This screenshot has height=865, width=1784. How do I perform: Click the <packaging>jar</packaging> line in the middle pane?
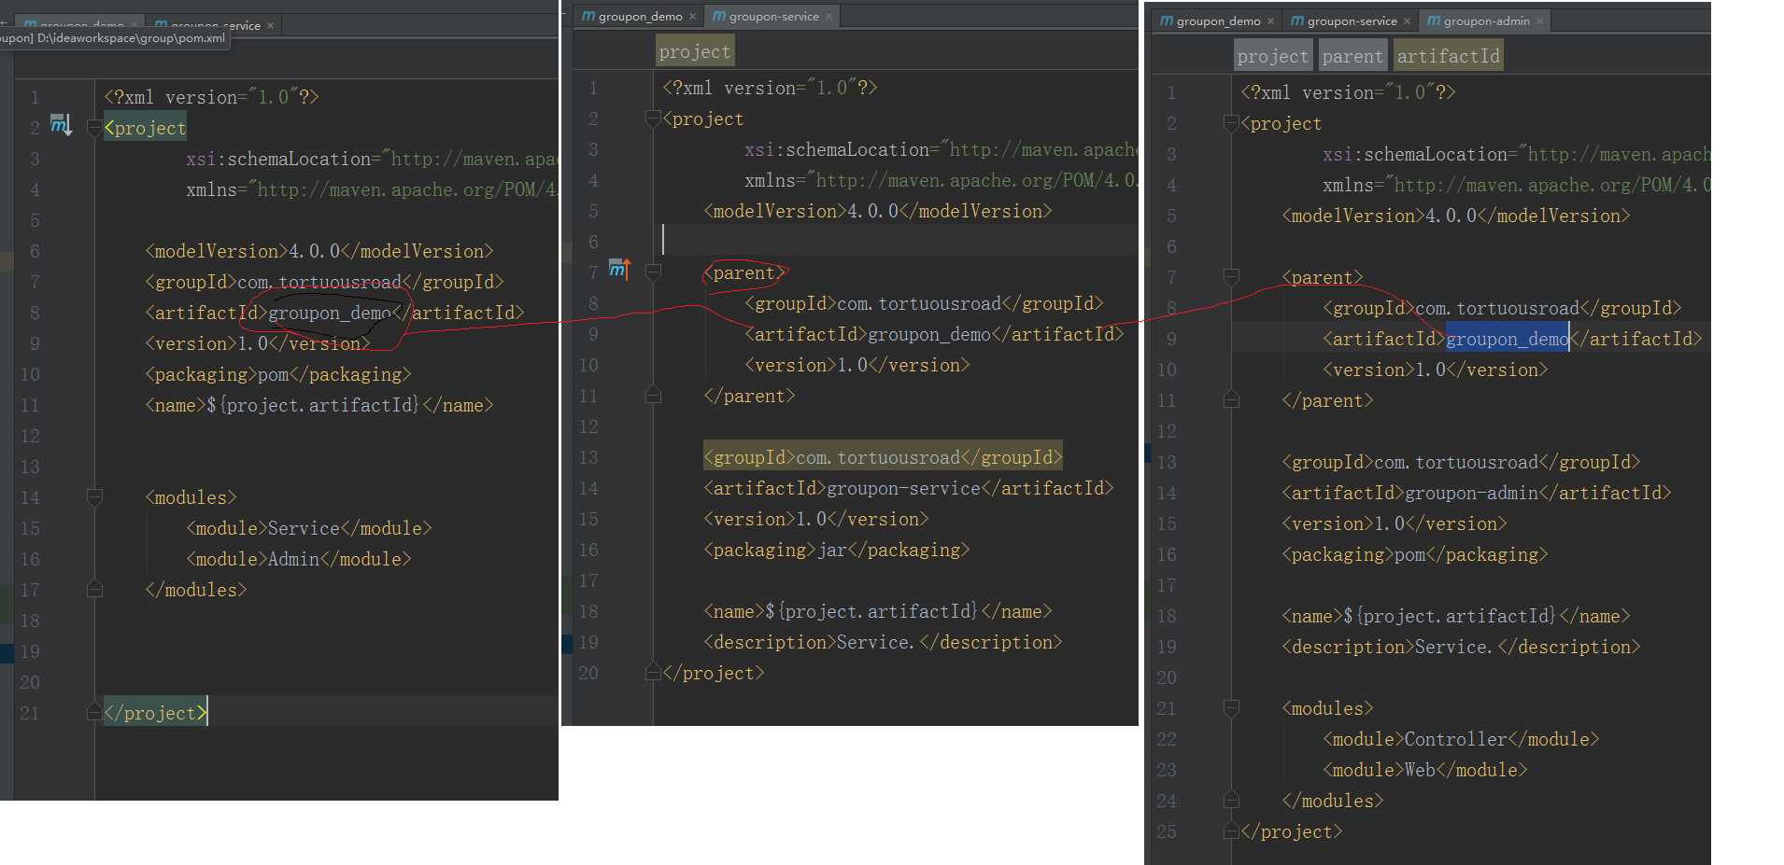pos(836,550)
